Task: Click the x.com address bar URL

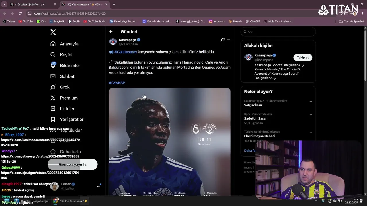Action: 69,13
